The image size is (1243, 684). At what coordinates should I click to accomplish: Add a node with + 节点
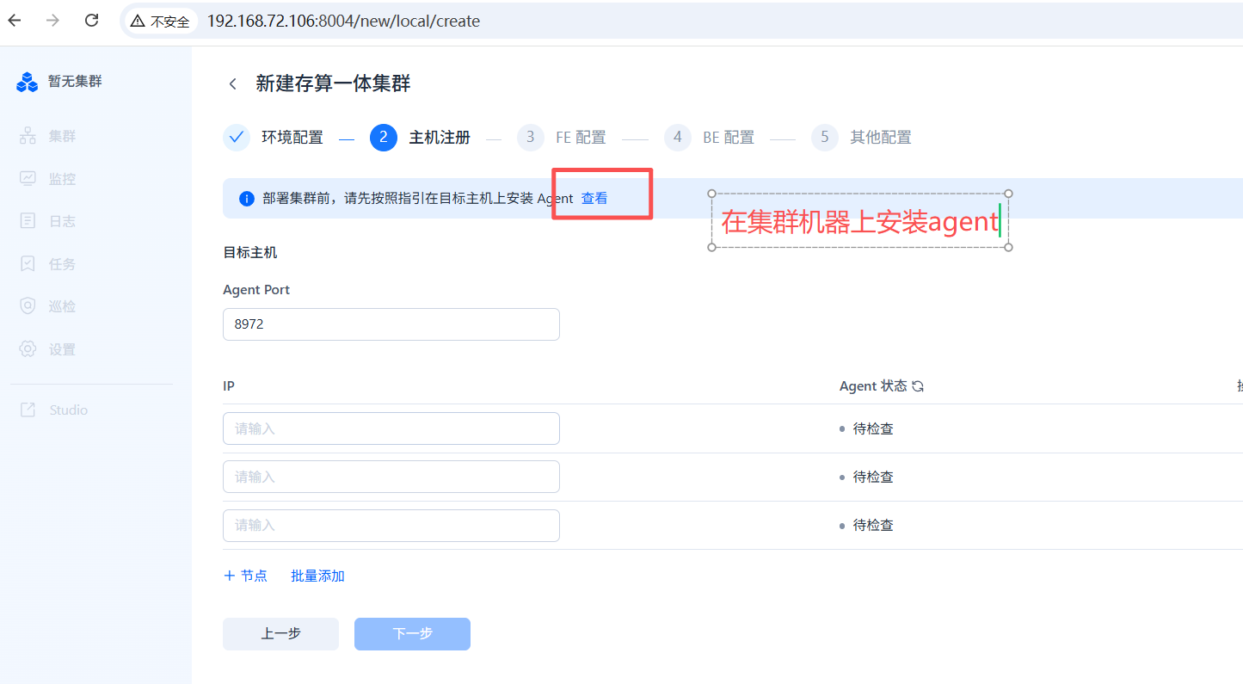click(x=245, y=576)
